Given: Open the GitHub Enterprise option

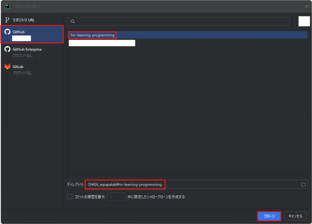Looking at the screenshot, I should click(32, 52).
